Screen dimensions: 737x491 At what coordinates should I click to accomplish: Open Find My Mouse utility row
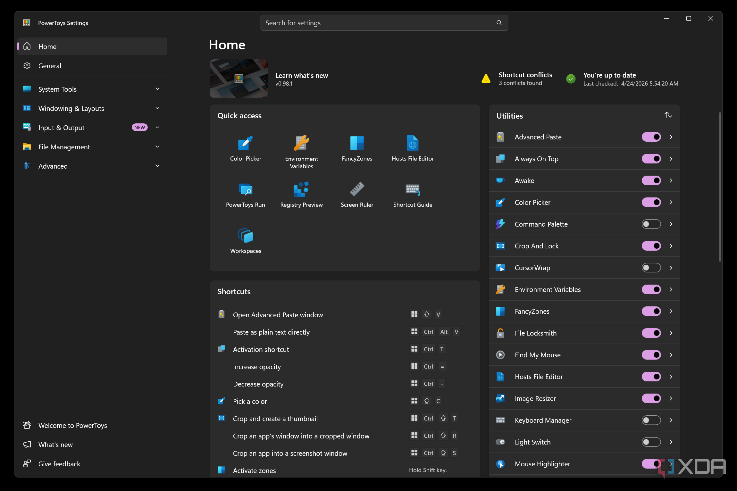[x=584, y=355]
